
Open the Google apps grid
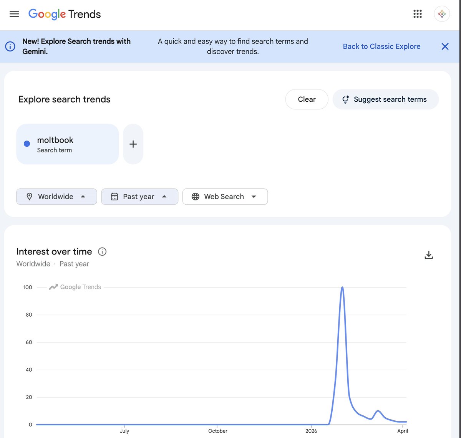pyautogui.click(x=418, y=14)
